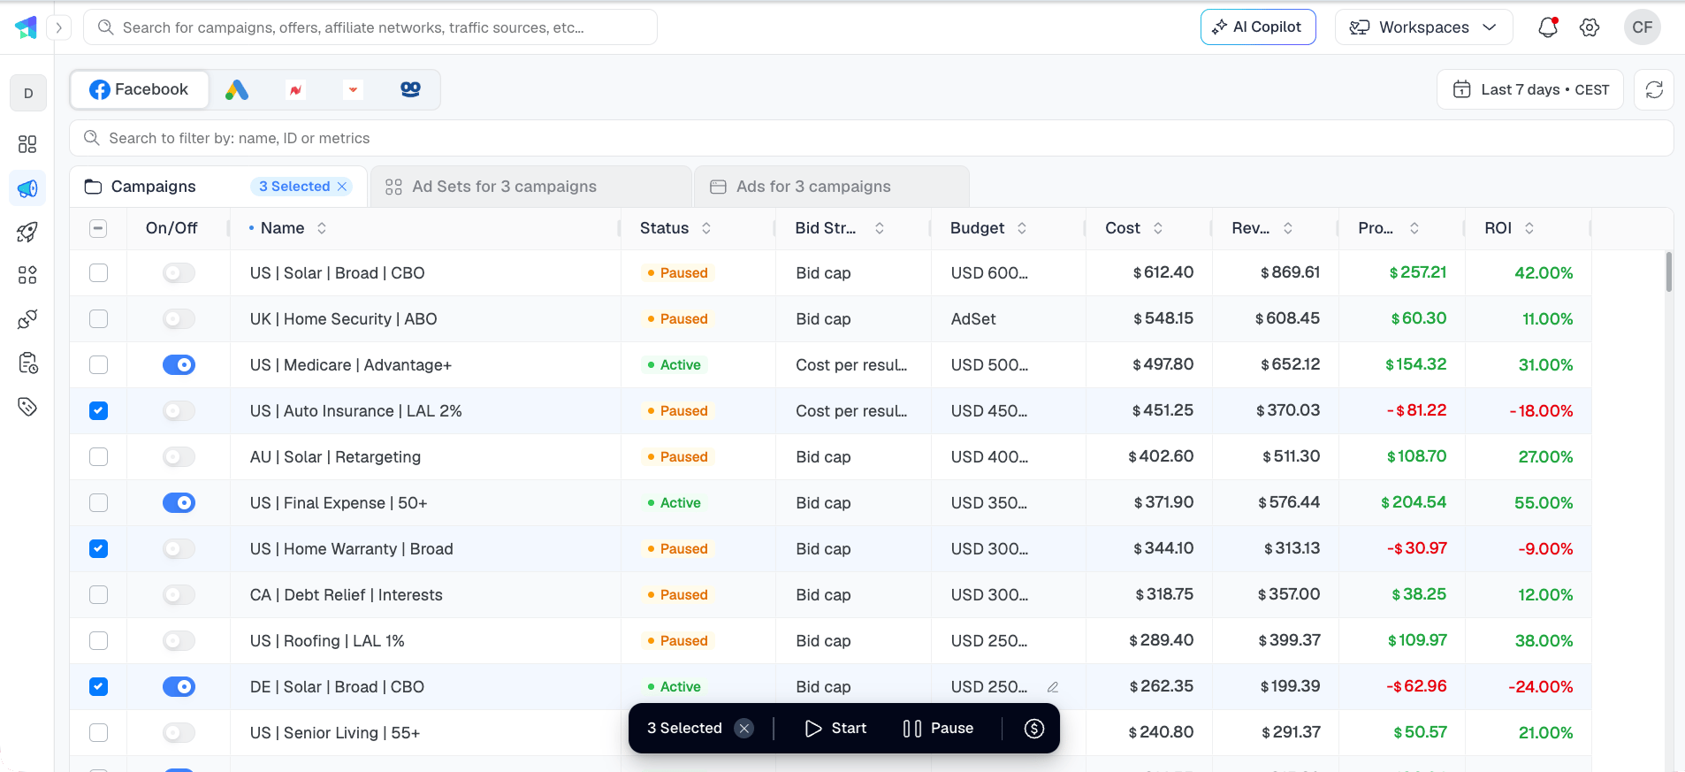Open the satellite tracking icon in the sidebar

[27, 319]
